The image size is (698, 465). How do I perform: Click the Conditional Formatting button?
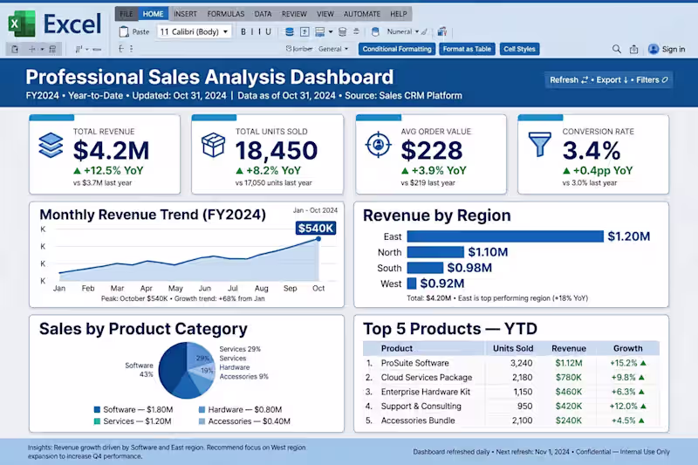(x=397, y=49)
